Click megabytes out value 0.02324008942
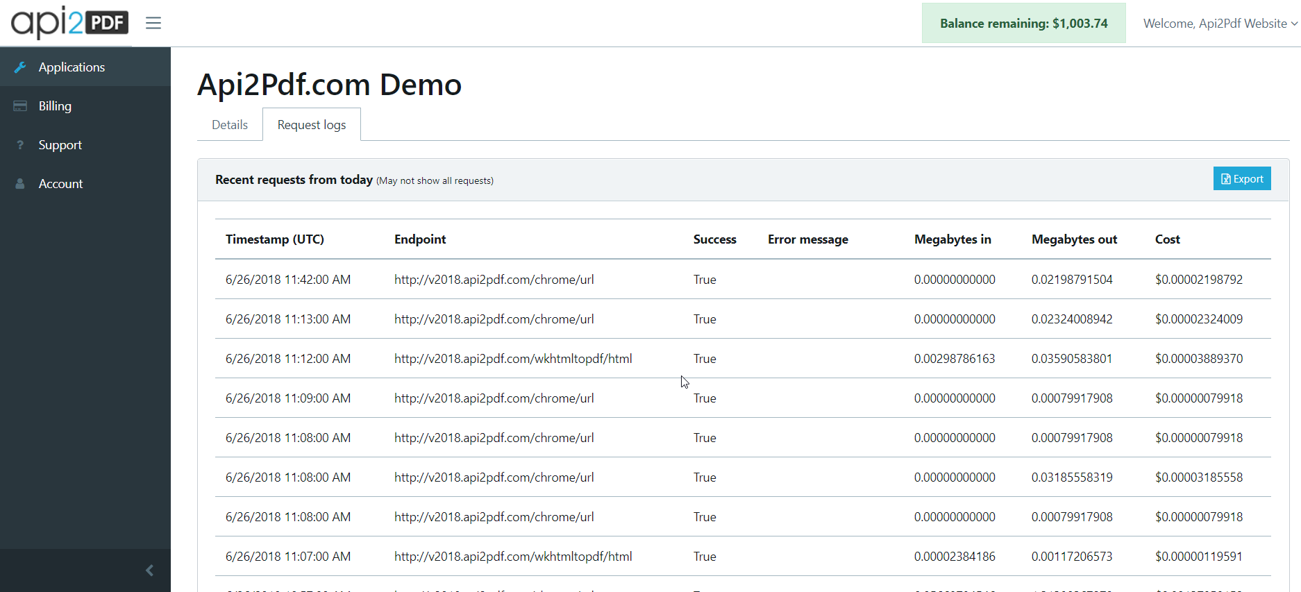This screenshot has height=592, width=1301. click(x=1072, y=319)
